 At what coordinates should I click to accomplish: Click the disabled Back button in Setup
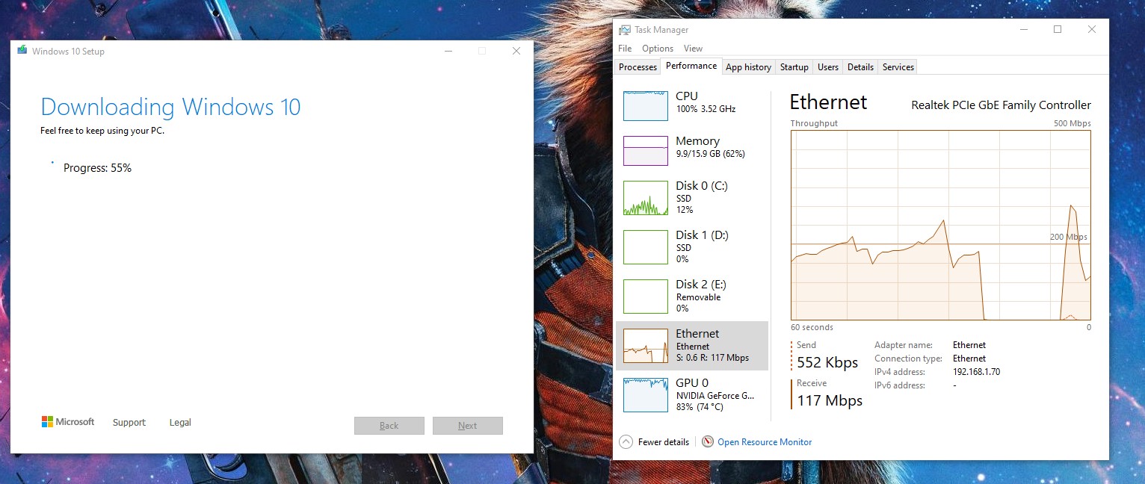389,426
